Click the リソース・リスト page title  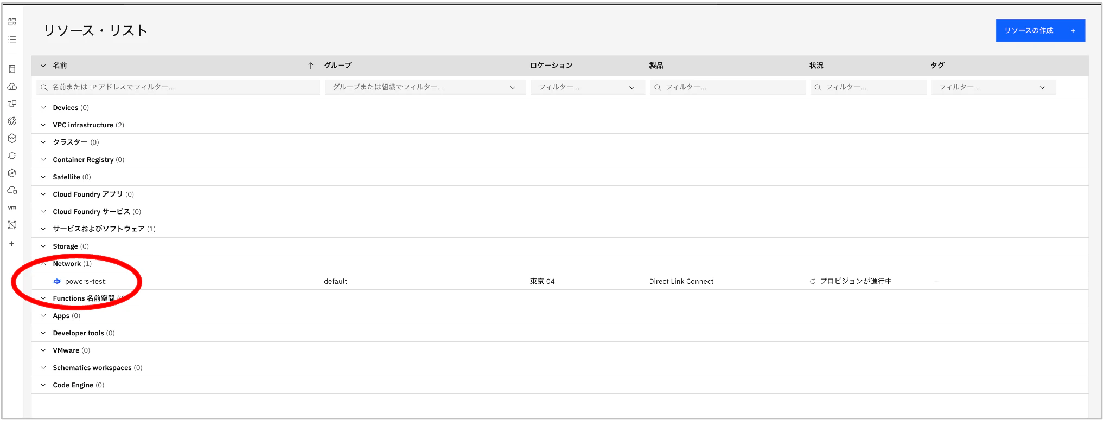pos(95,30)
